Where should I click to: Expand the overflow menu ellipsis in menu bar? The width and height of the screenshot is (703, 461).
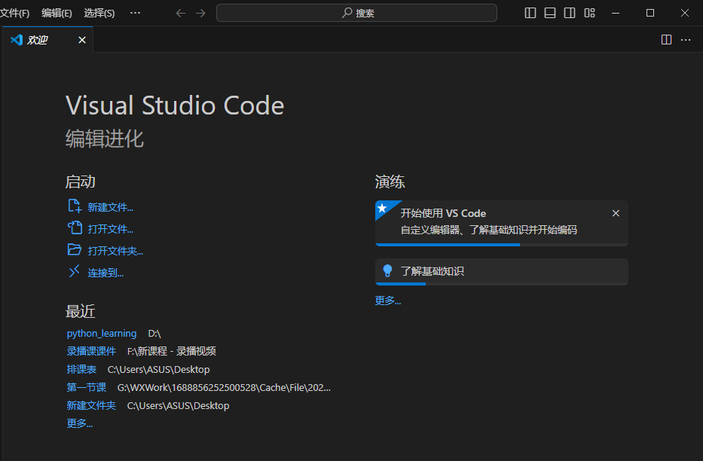pyautogui.click(x=135, y=13)
